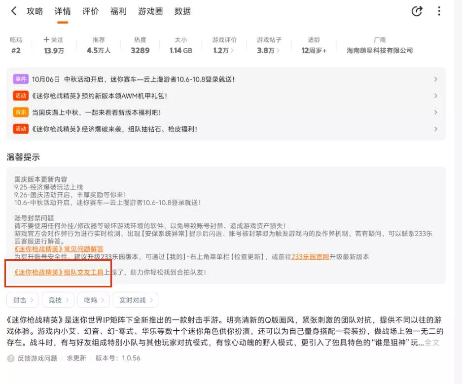
Task: Expand the 中秋活动开启 event row chevron
Action: (435, 79)
